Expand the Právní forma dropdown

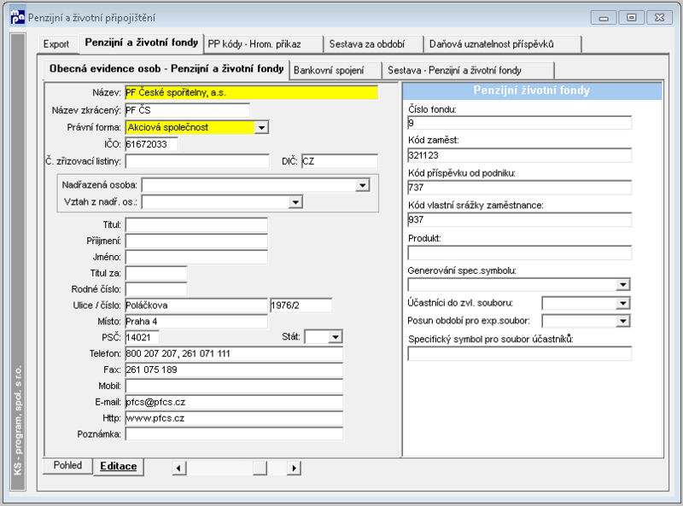(261, 128)
